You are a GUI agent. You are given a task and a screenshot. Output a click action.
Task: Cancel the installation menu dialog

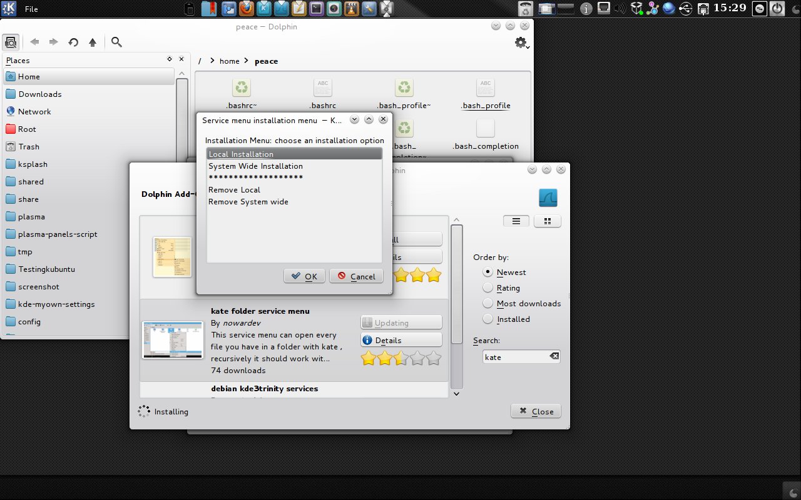[x=356, y=276]
